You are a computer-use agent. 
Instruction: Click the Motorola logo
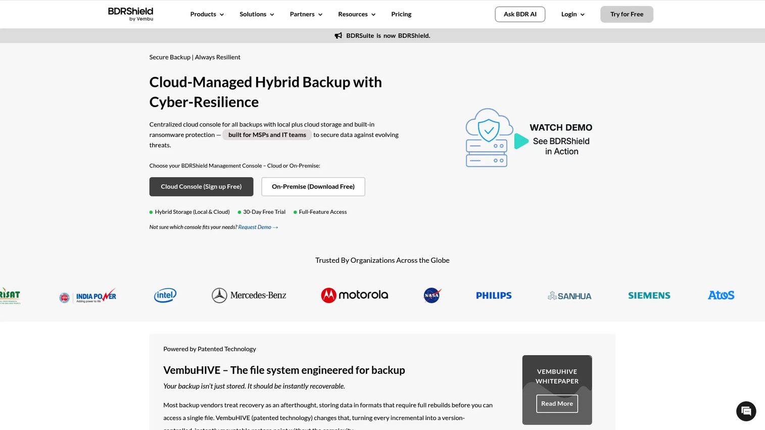[x=355, y=295]
